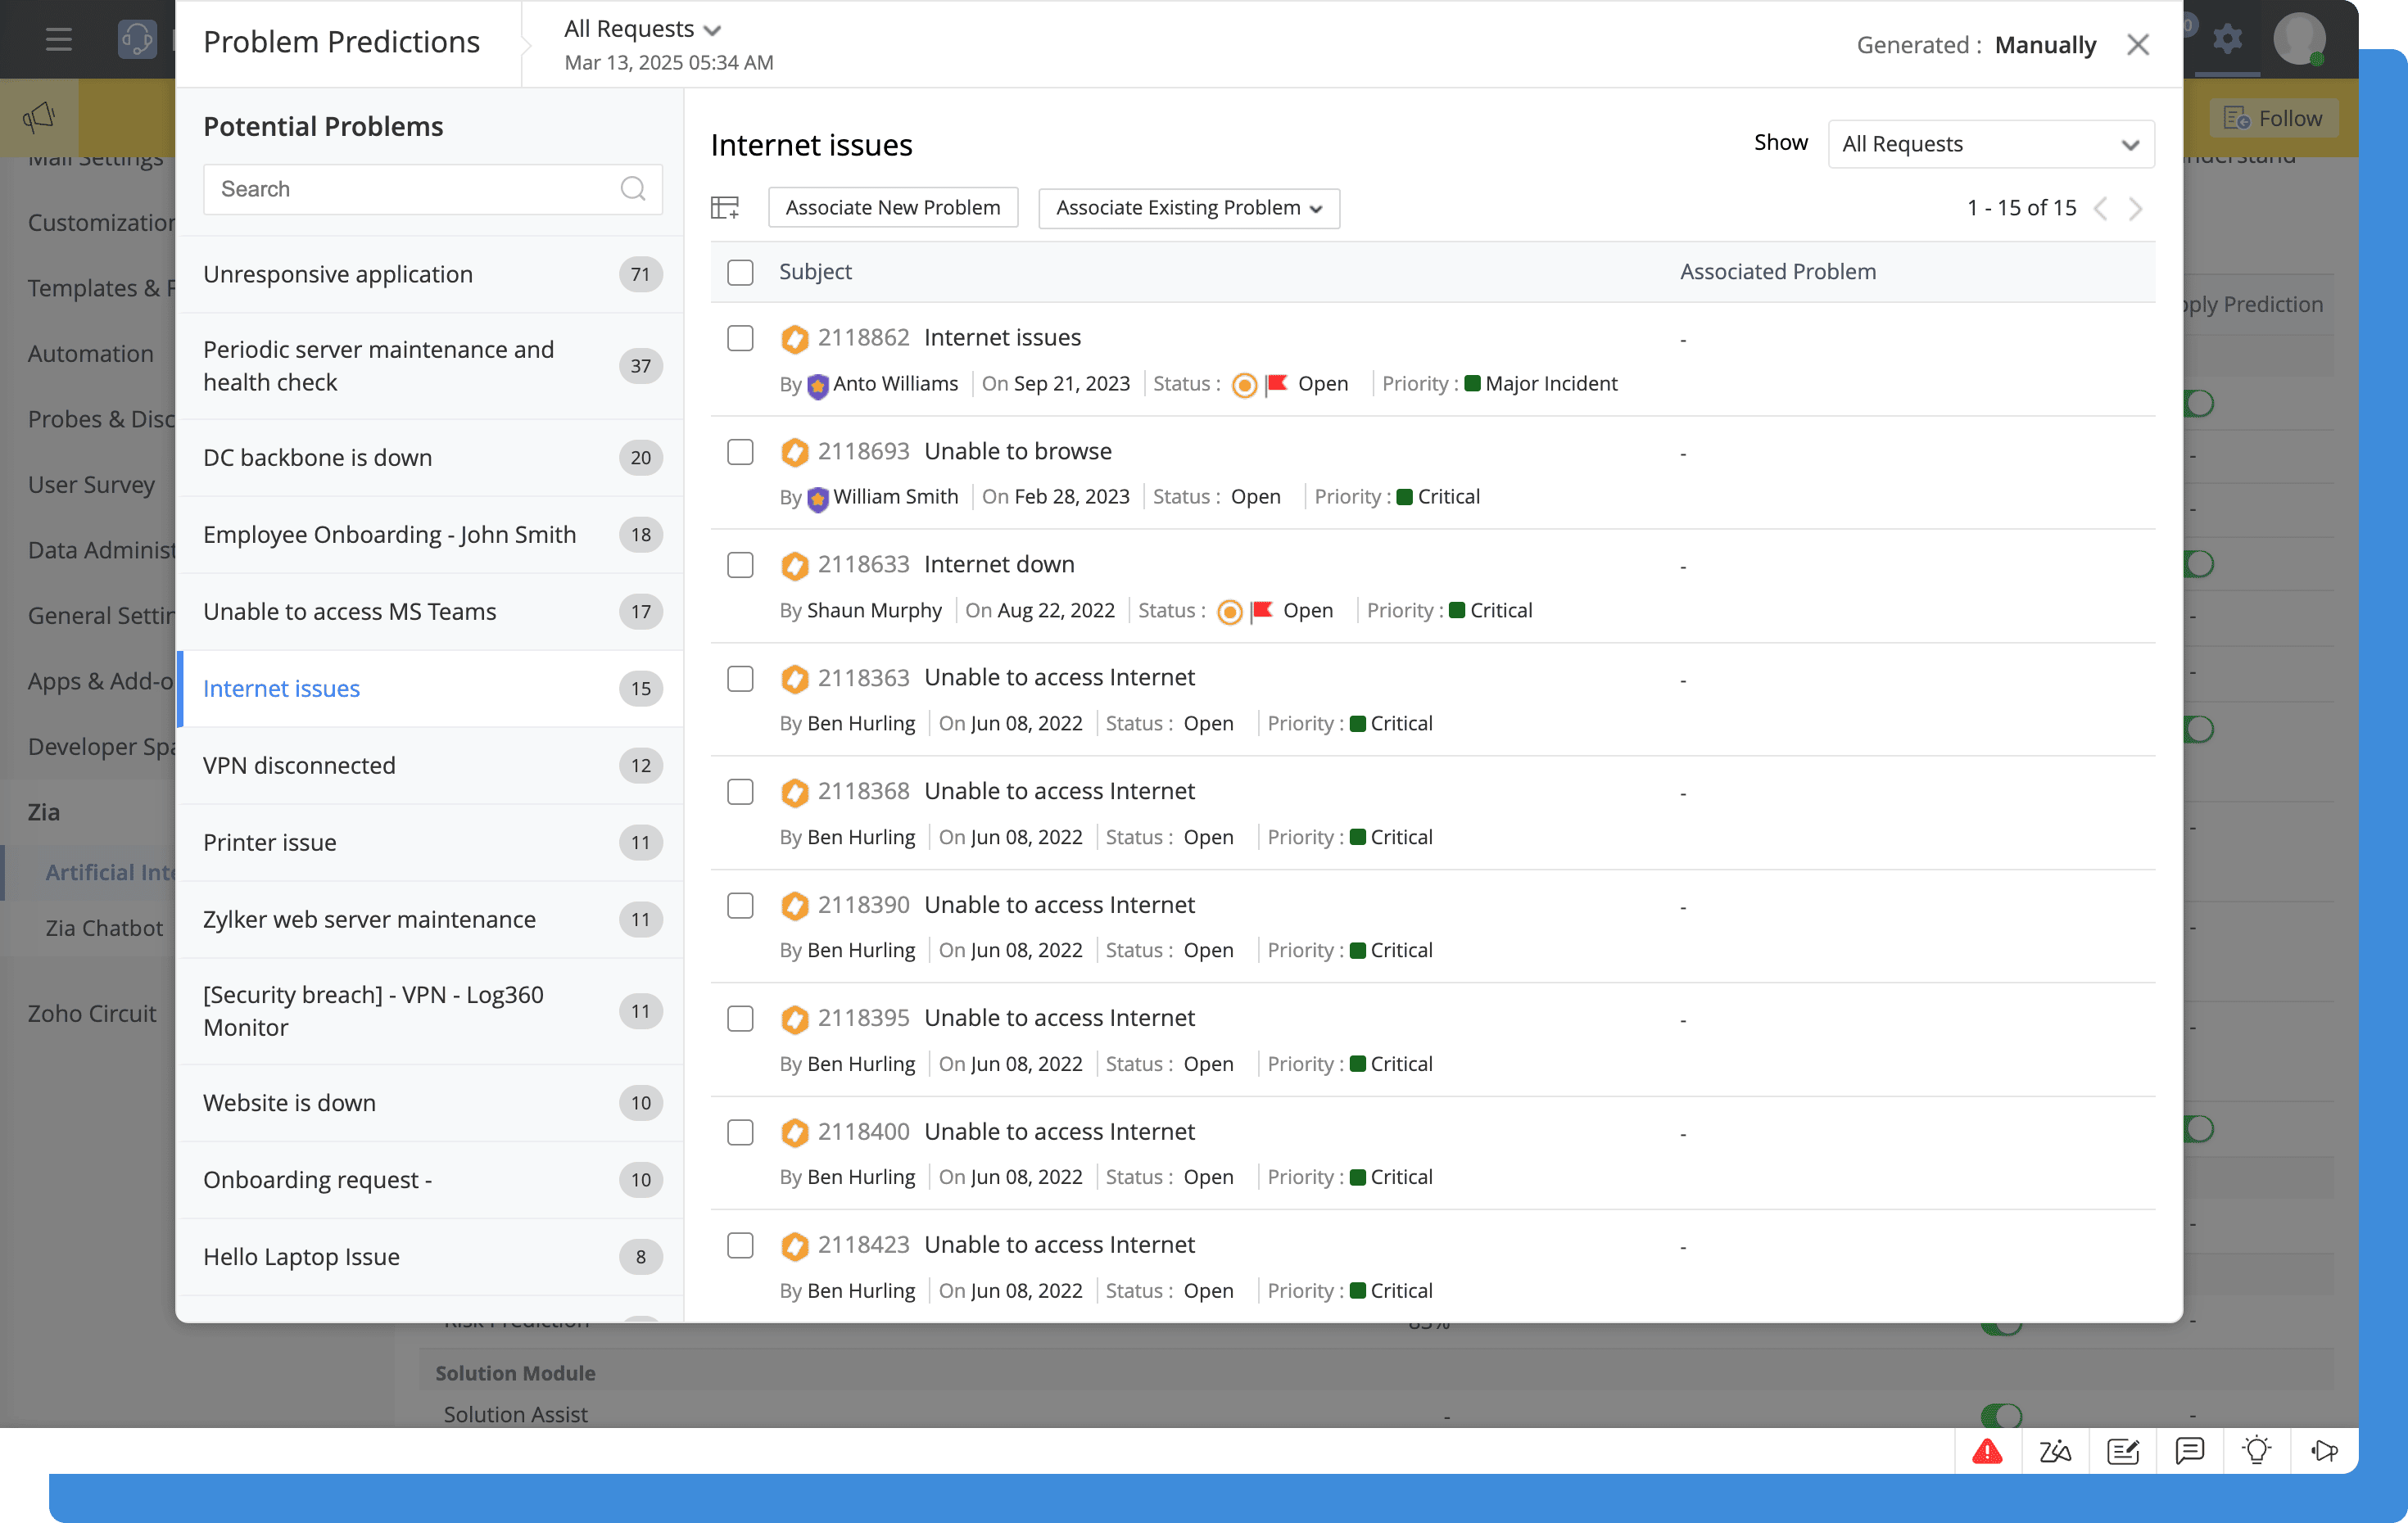Open the Show All Requests dropdown
2408x1523 pixels.
[x=1990, y=144]
